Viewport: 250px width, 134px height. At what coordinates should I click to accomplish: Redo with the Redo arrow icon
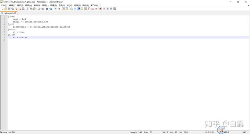[x=43, y=9]
